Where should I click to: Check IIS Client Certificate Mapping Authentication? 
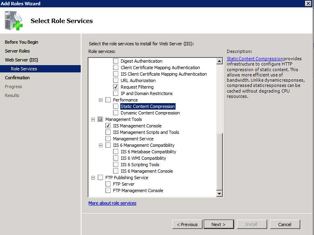(115, 74)
